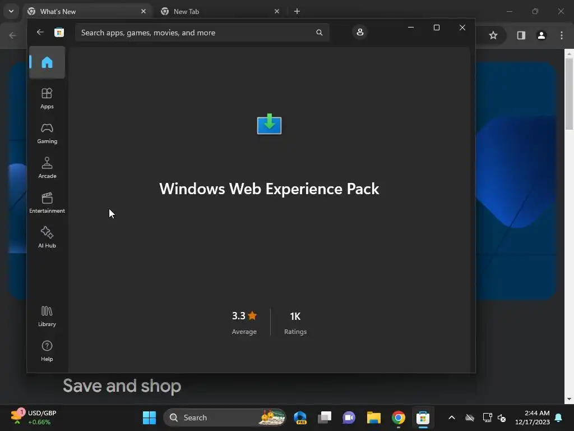Open Chrome profile menu
This screenshot has width=574, height=431.
(541, 35)
